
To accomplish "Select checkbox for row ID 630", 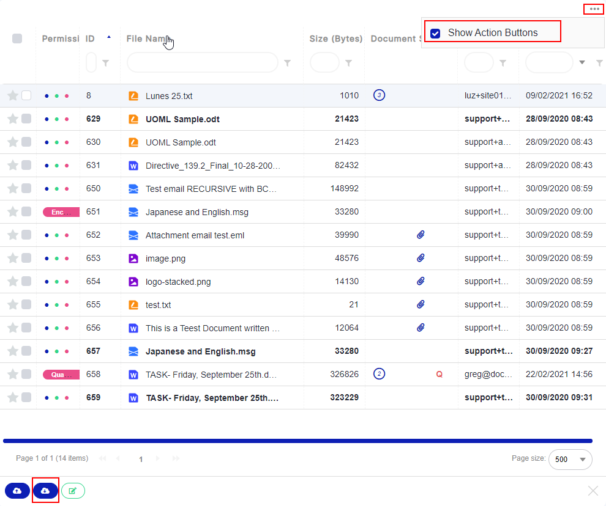I will pos(26,142).
